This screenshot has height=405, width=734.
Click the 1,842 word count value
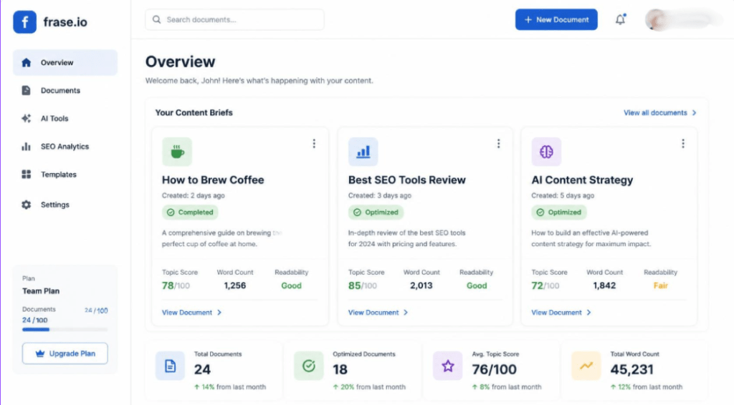pyautogui.click(x=604, y=286)
